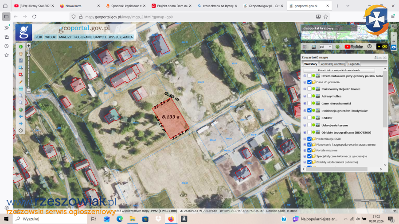Enable the Adresy i ulice layer checkbox
The width and height of the screenshot is (399, 224).
[309, 96]
